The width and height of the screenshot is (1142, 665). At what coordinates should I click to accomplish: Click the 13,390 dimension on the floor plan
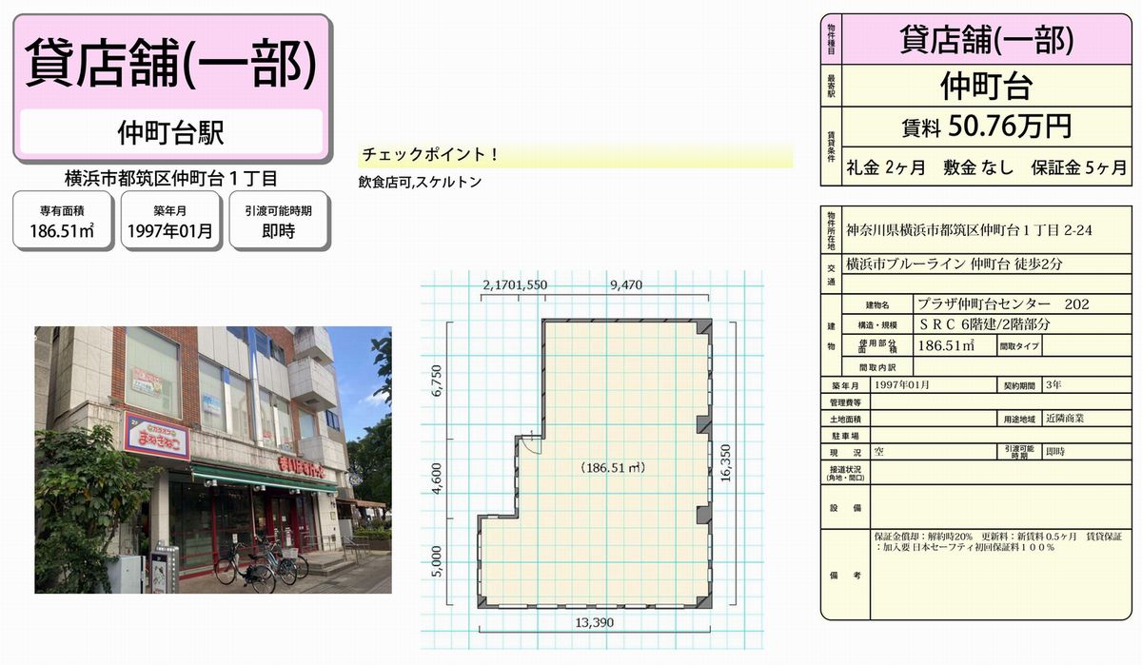pos(594,621)
